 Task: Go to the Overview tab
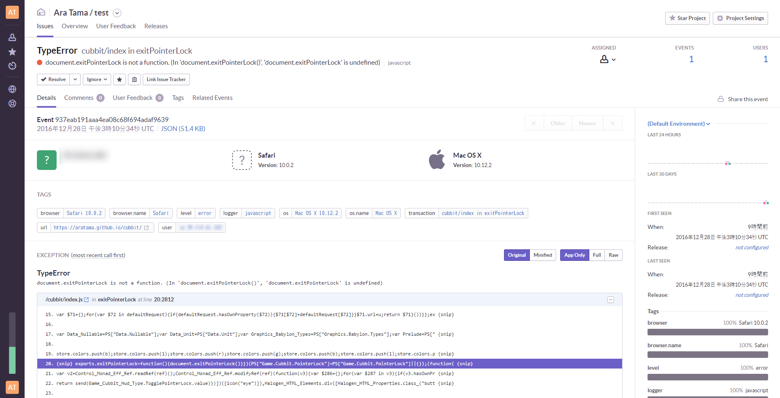click(x=75, y=26)
